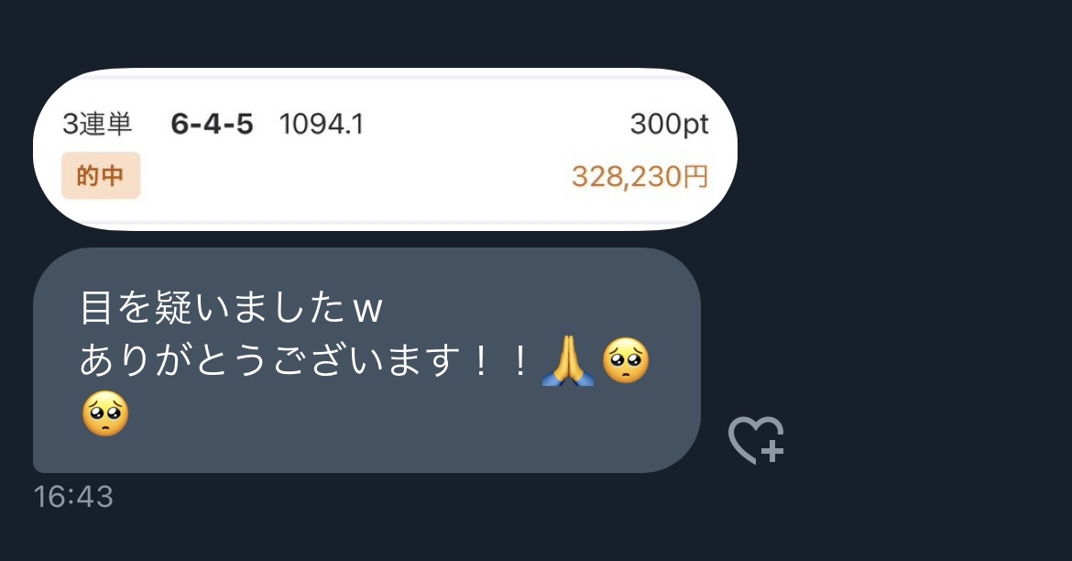Click the 6-4-5 combination number
Image resolution: width=1072 pixels, height=561 pixels.
(x=212, y=124)
